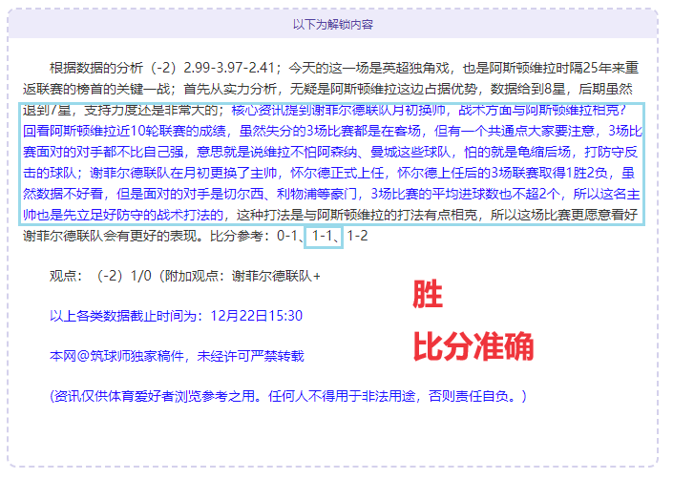Screen dimensions: 673x479
Task: Click the line starting "谢菲尔德联队会有更好的表现"
Action: [x=196, y=236]
